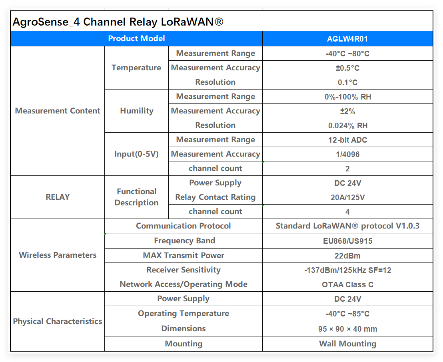
Task: Click "Measurement Accuracy" in the Temperature group
Action: (x=216, y=68)
